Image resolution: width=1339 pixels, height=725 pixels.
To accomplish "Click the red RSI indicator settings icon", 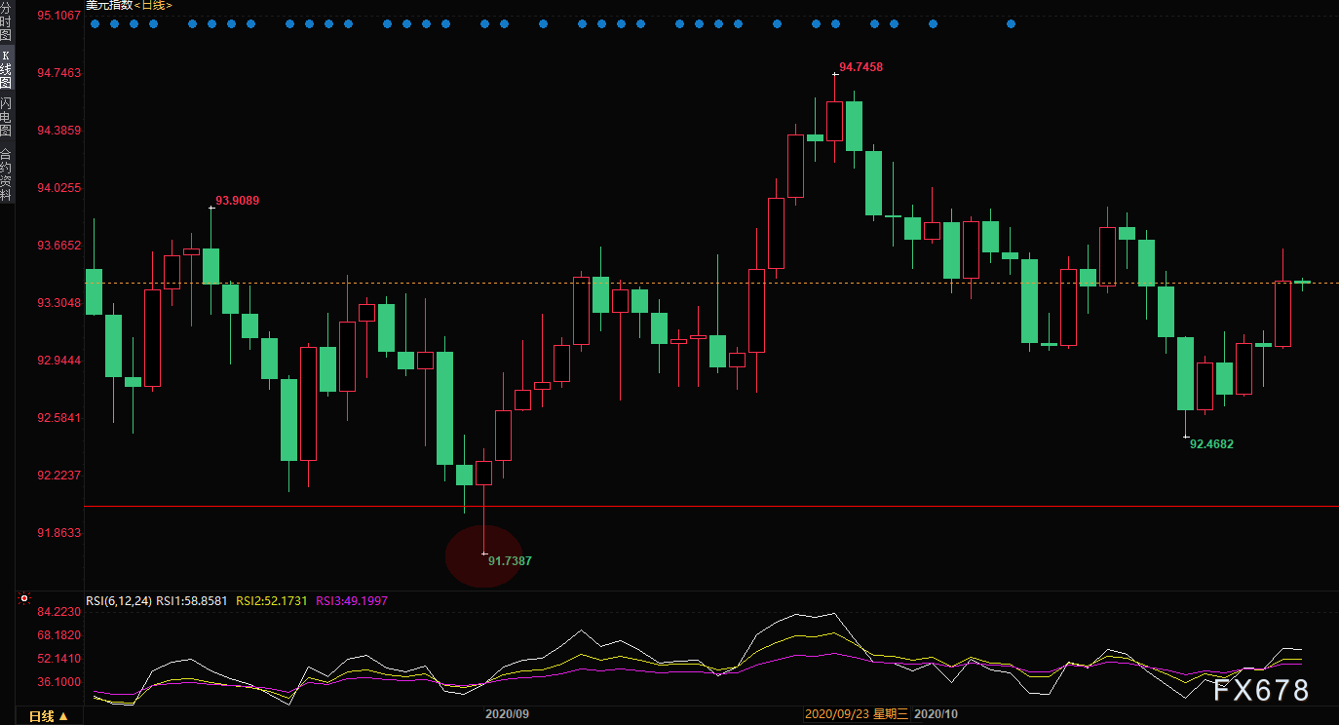I will pos(25,599).
